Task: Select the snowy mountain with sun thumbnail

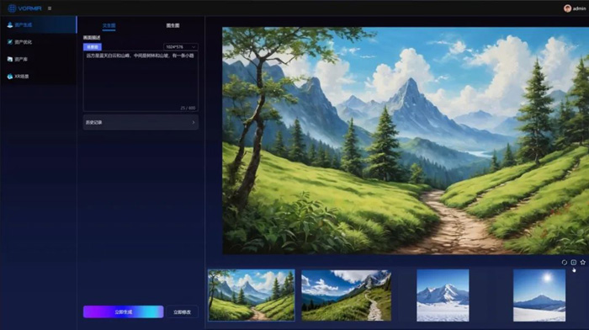Action: [539, 295]
